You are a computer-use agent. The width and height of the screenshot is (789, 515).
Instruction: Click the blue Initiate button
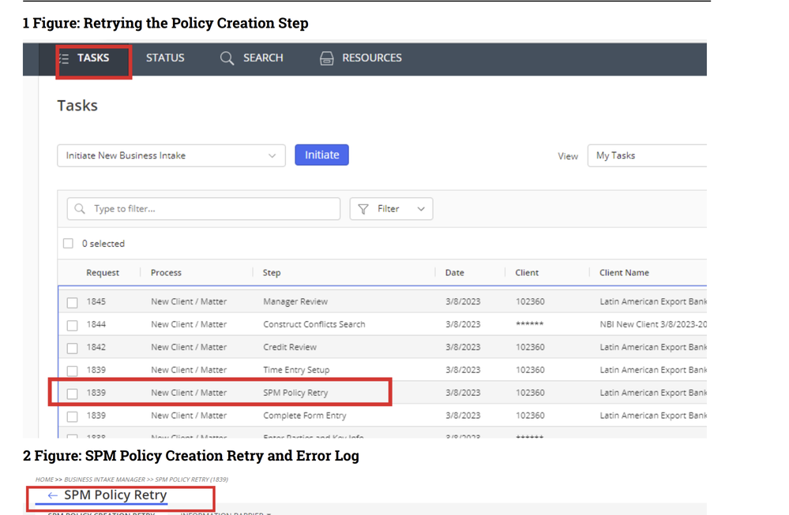point(321,155)
